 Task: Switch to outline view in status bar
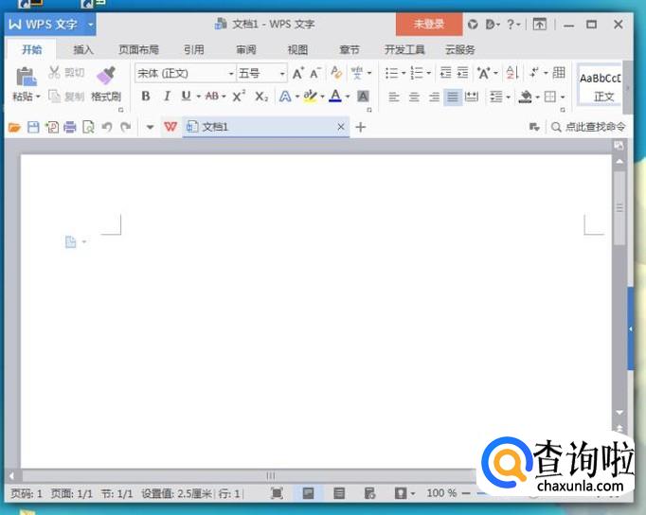pos(339,493)
